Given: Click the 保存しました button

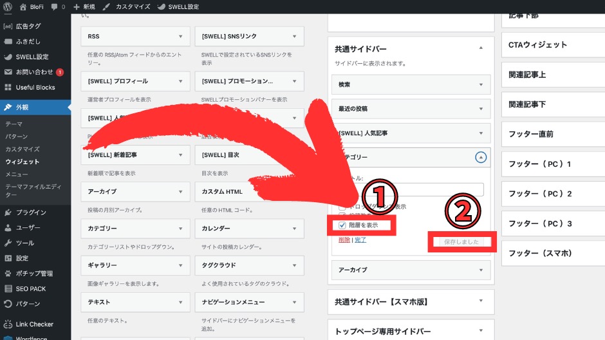Looking at the screenshot, I should (x=461, y=241).
